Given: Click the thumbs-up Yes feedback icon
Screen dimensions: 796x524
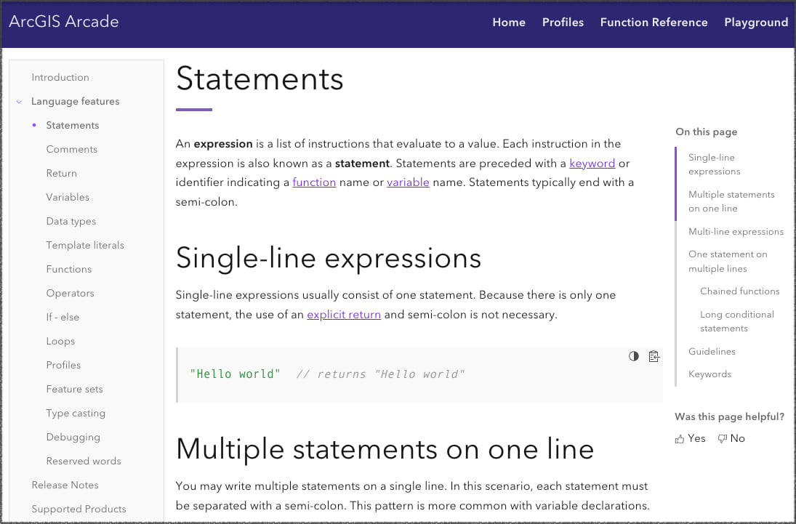Looking at the screenshot, I should pyautogui.click(x=680, y=439).
